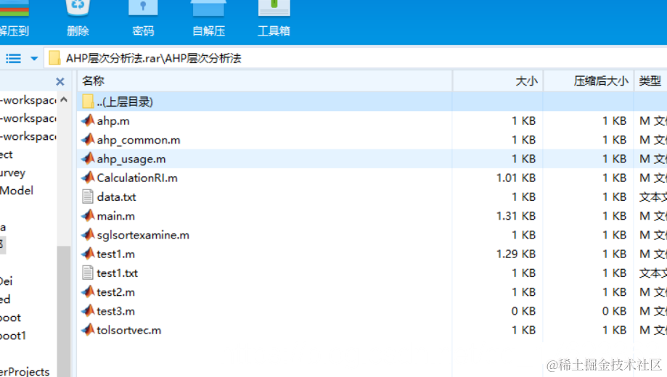Click the parent directory folder icon
The width and height of the screenshot is (667, 377).
[88, 101]
